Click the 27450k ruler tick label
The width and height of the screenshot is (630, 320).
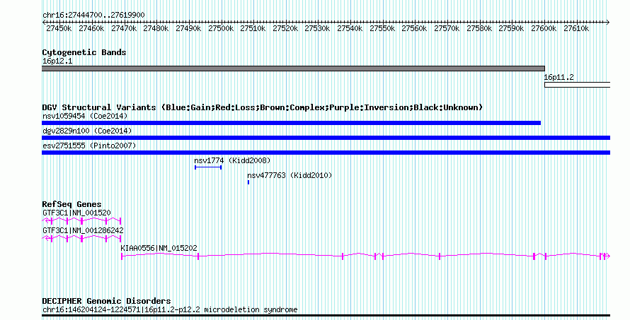tap(59, 28)
